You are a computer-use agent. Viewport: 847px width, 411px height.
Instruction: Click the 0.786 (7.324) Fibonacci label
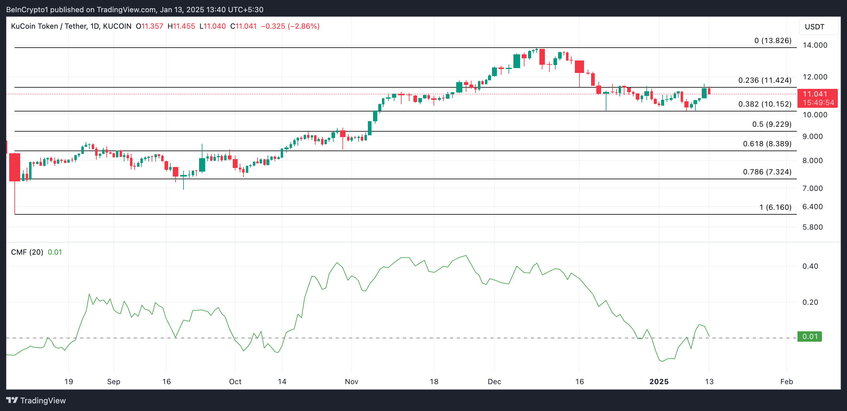point(767,172)
